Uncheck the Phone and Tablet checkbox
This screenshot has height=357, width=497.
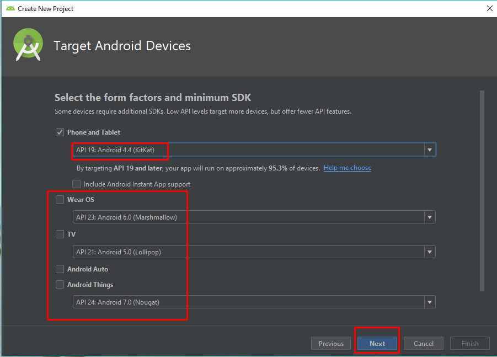tap(60, 132)
